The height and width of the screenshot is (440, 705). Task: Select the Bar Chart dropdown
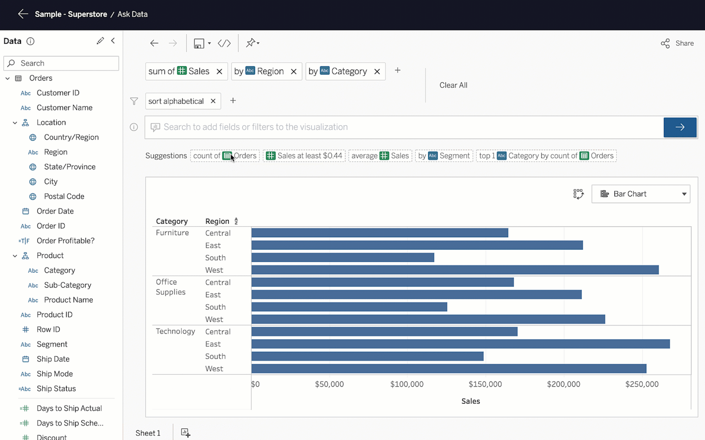tap(642, 194)
